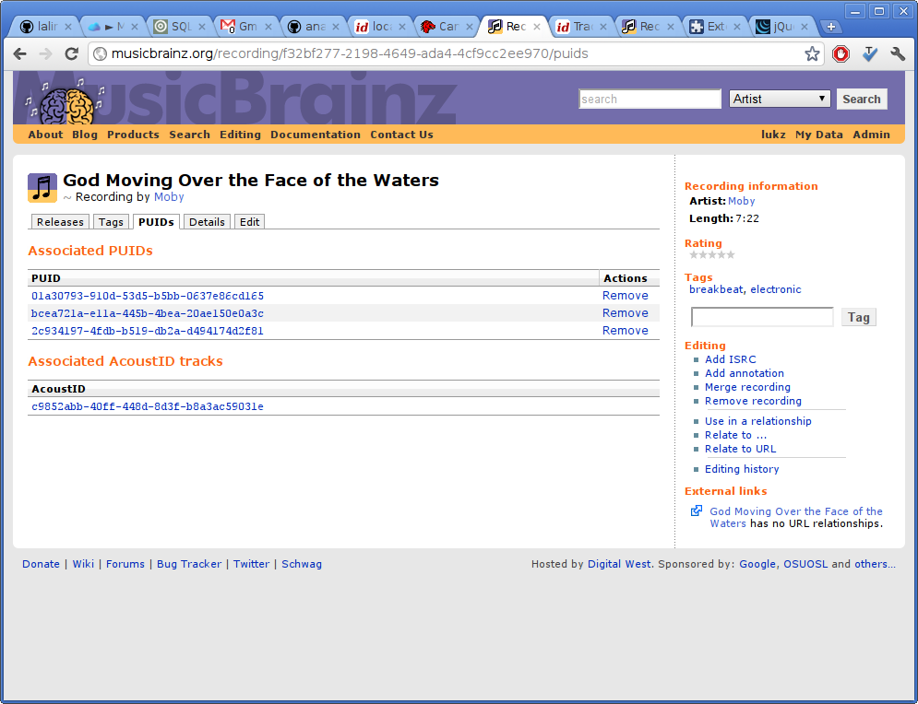The height and width of the screenshot is (704, 918).
Task: Open the About menu item
Action: pyautogui.click(x=45, y=135)
